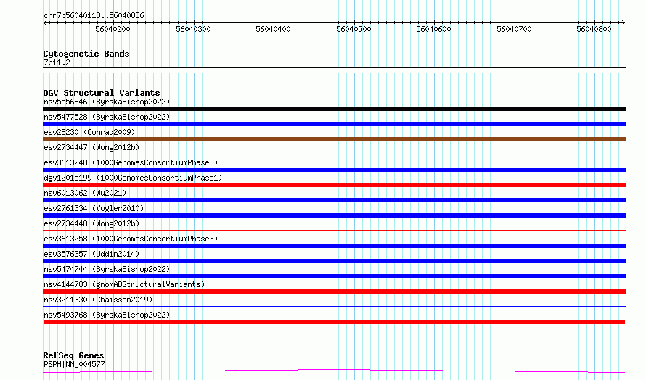
Task: Open variant dgv1201e199 (1000GenomesConsortiumPhase1) label
Action: (x=133, y=178)
